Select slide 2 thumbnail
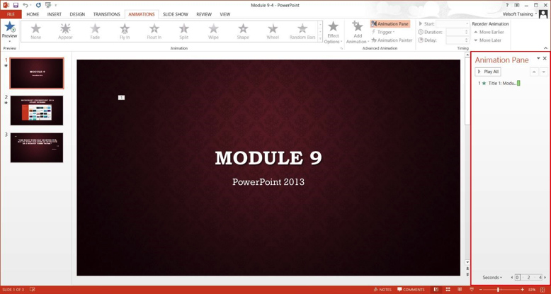 [37, 110]
